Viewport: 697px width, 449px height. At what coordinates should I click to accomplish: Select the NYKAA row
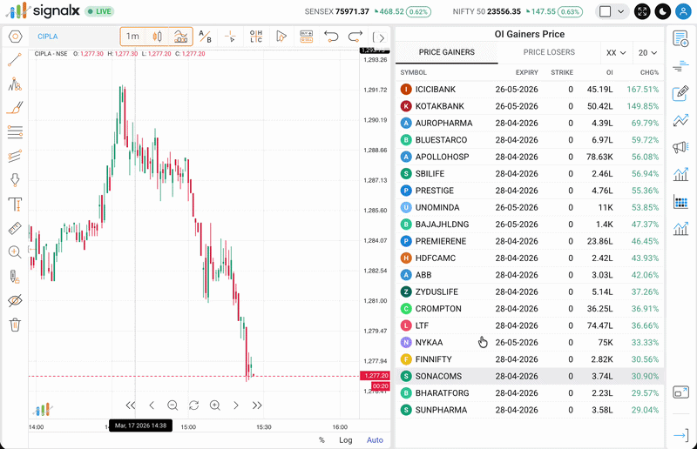click(530, 343)
